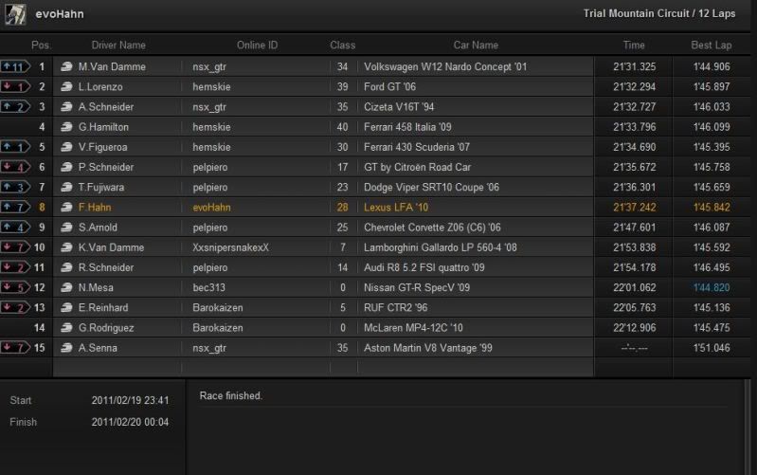Click the Race finished. message
Viewport: 757px width, 475px height.
pos(231,395)
